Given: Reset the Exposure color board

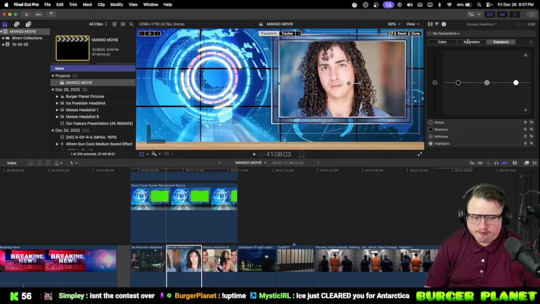Looking at the screenshot, I should click(x=531, y=42).
